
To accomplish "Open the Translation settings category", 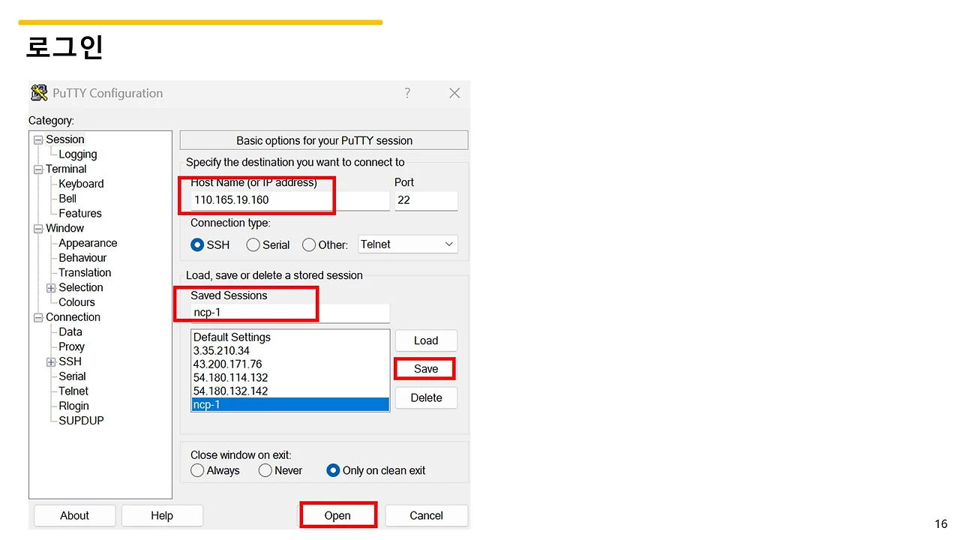I will coord(85,273).
